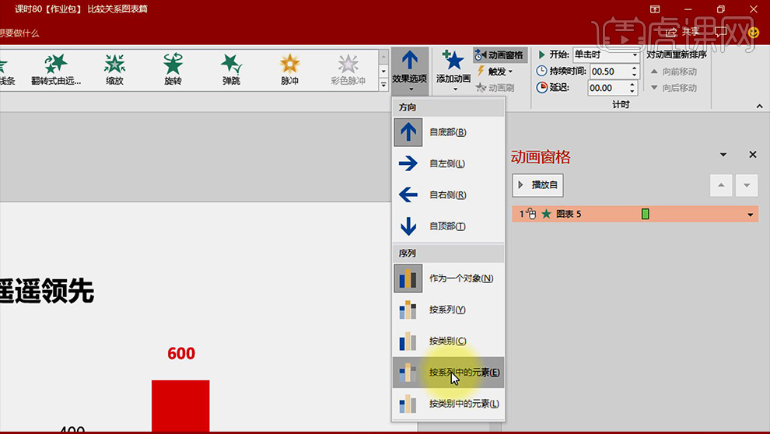770x434 pixels.
Task: Choose direction 自左侧(L)
Action: point(448,163)
